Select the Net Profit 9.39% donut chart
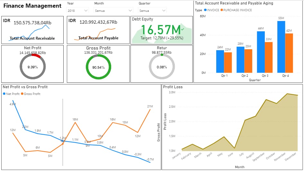This screenshot has height=172, width=304. pos(32,67)
